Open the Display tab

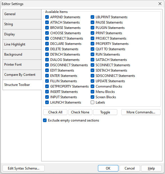[x=22, y=34]
